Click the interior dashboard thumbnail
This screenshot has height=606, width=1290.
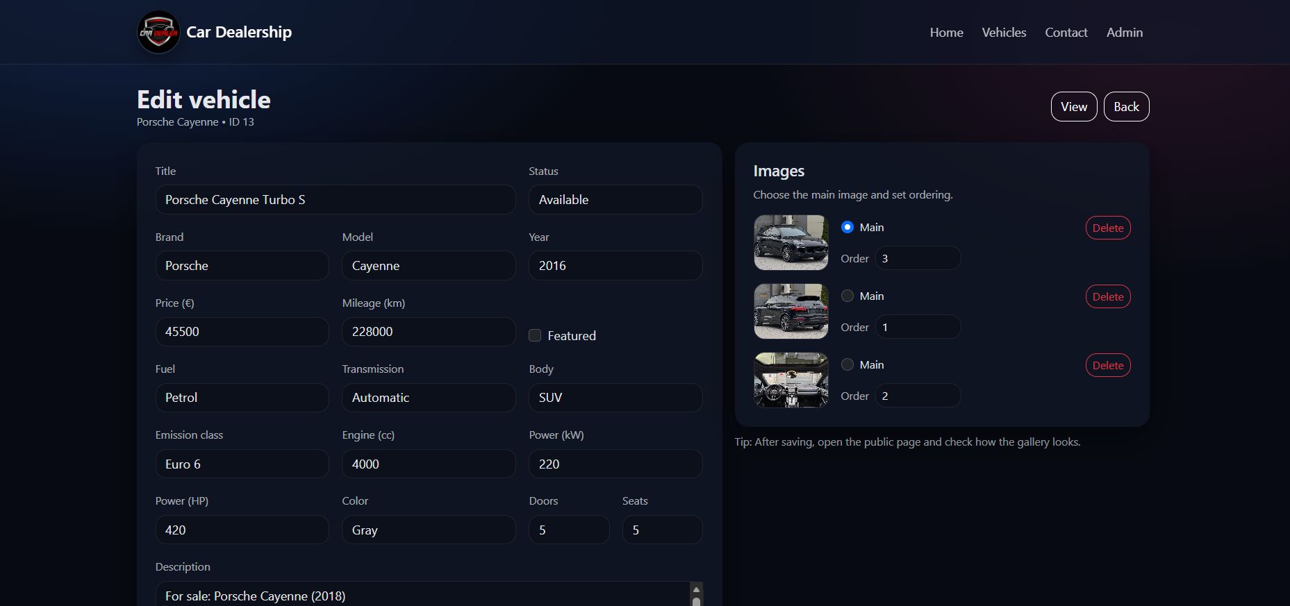791,380
